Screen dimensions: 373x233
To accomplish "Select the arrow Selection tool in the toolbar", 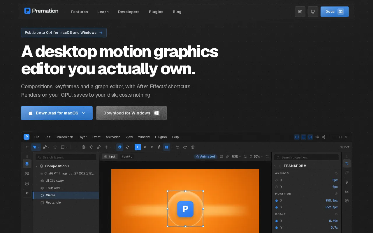I will click(x=35, y=147).
